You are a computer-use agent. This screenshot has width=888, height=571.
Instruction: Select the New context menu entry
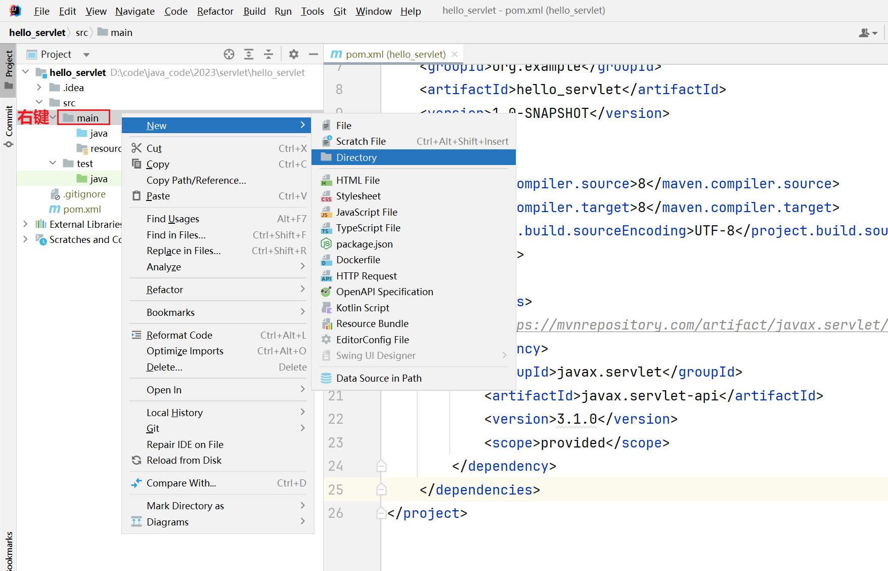point(216,126)
